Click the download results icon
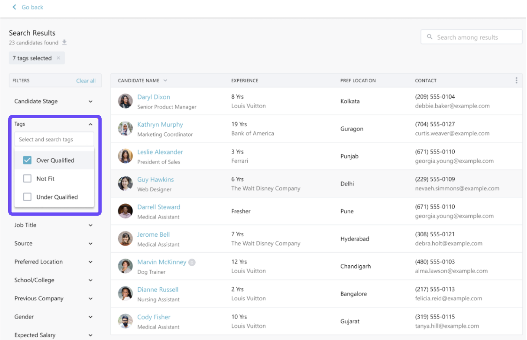Image resolution: width=527 pixels, height=340 pixels. click(64, 42)
